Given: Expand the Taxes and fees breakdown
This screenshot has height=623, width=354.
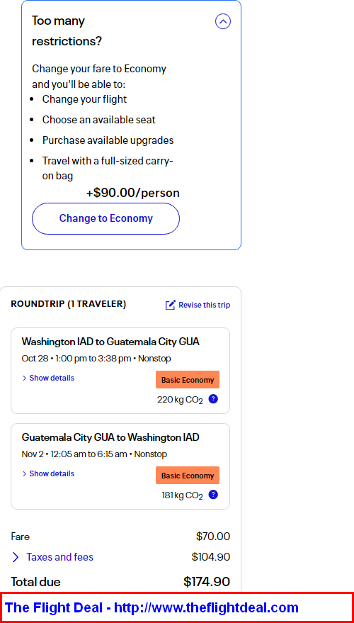Looking at the screenshot, I should 59,557.
